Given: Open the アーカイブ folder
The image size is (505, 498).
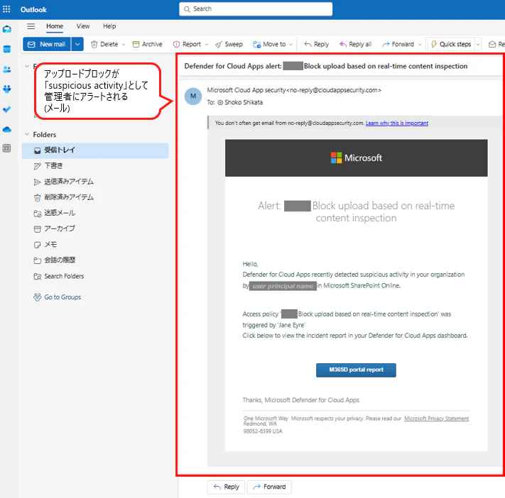Looking at the screenshot, I should point(95,228).
